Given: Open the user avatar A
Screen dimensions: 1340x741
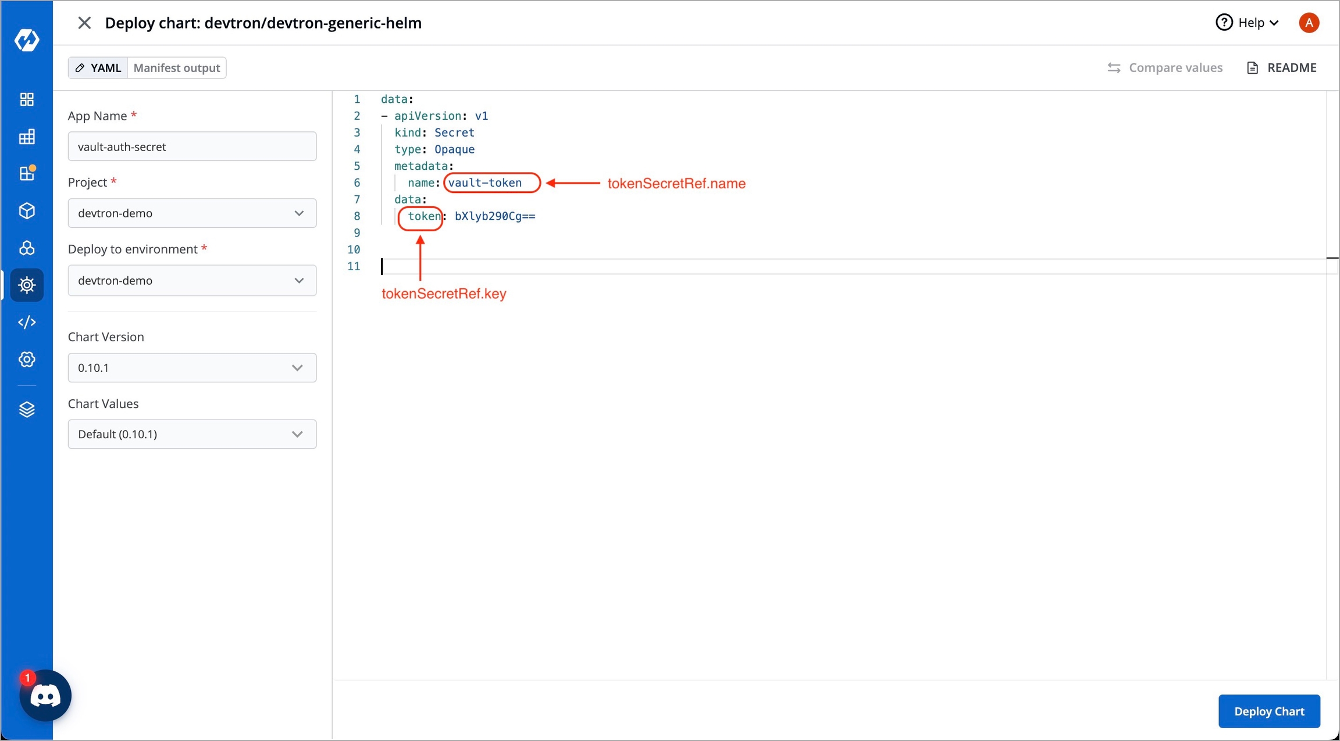Looking at the screenshot, I should coord(1309,23).
